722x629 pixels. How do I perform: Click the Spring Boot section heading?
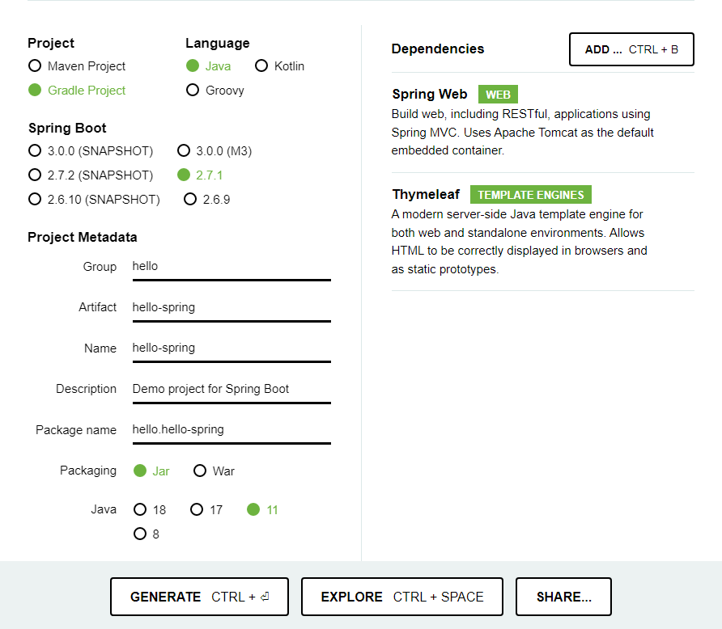[x=67, y=128]
